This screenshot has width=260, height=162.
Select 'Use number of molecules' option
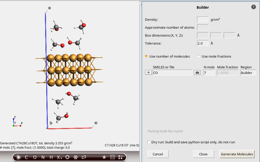coord(146,56)
